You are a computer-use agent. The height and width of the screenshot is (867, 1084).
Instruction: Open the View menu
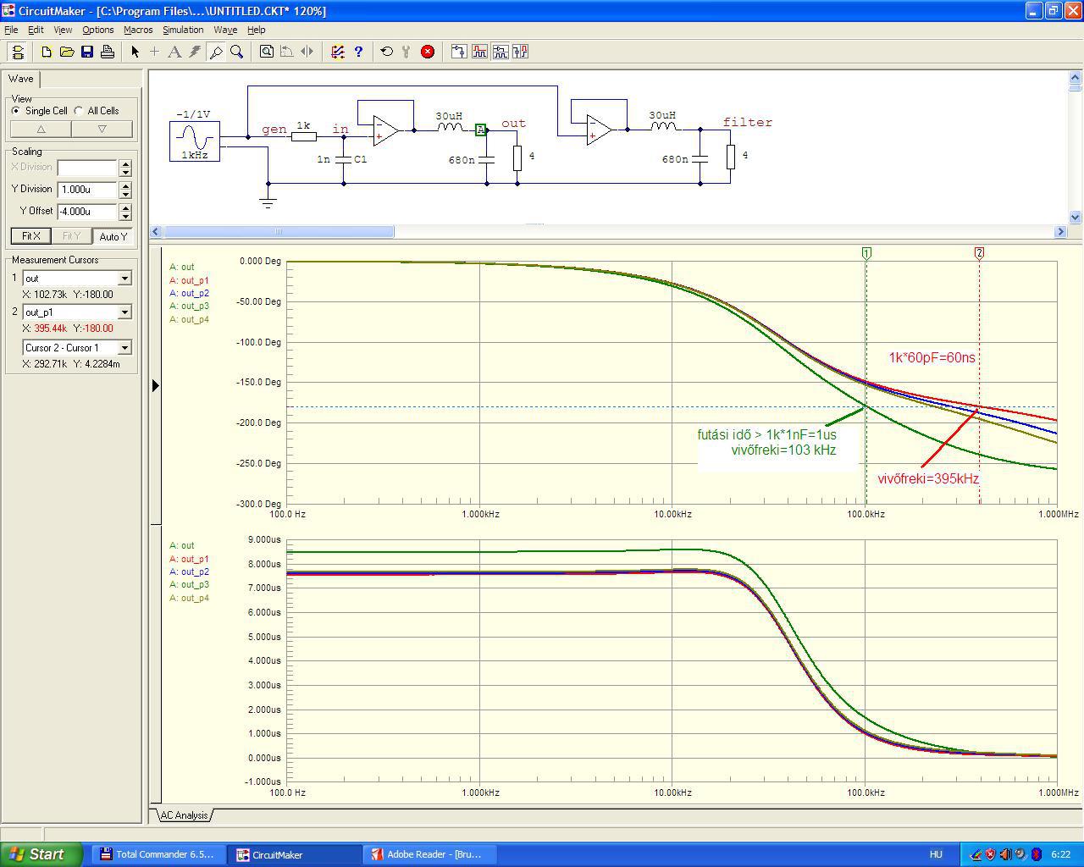(x=63, y=30)
